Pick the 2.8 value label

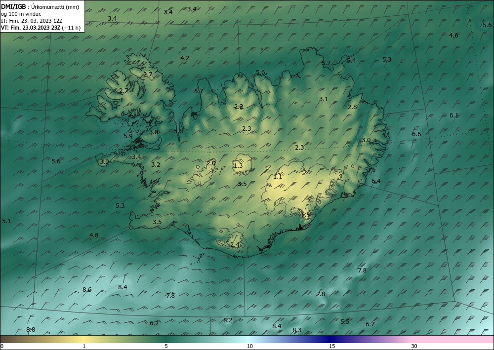352,107
